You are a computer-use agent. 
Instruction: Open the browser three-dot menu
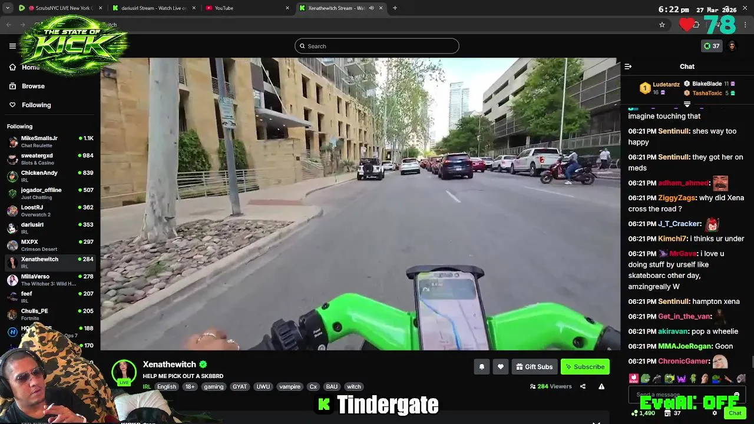746,25
